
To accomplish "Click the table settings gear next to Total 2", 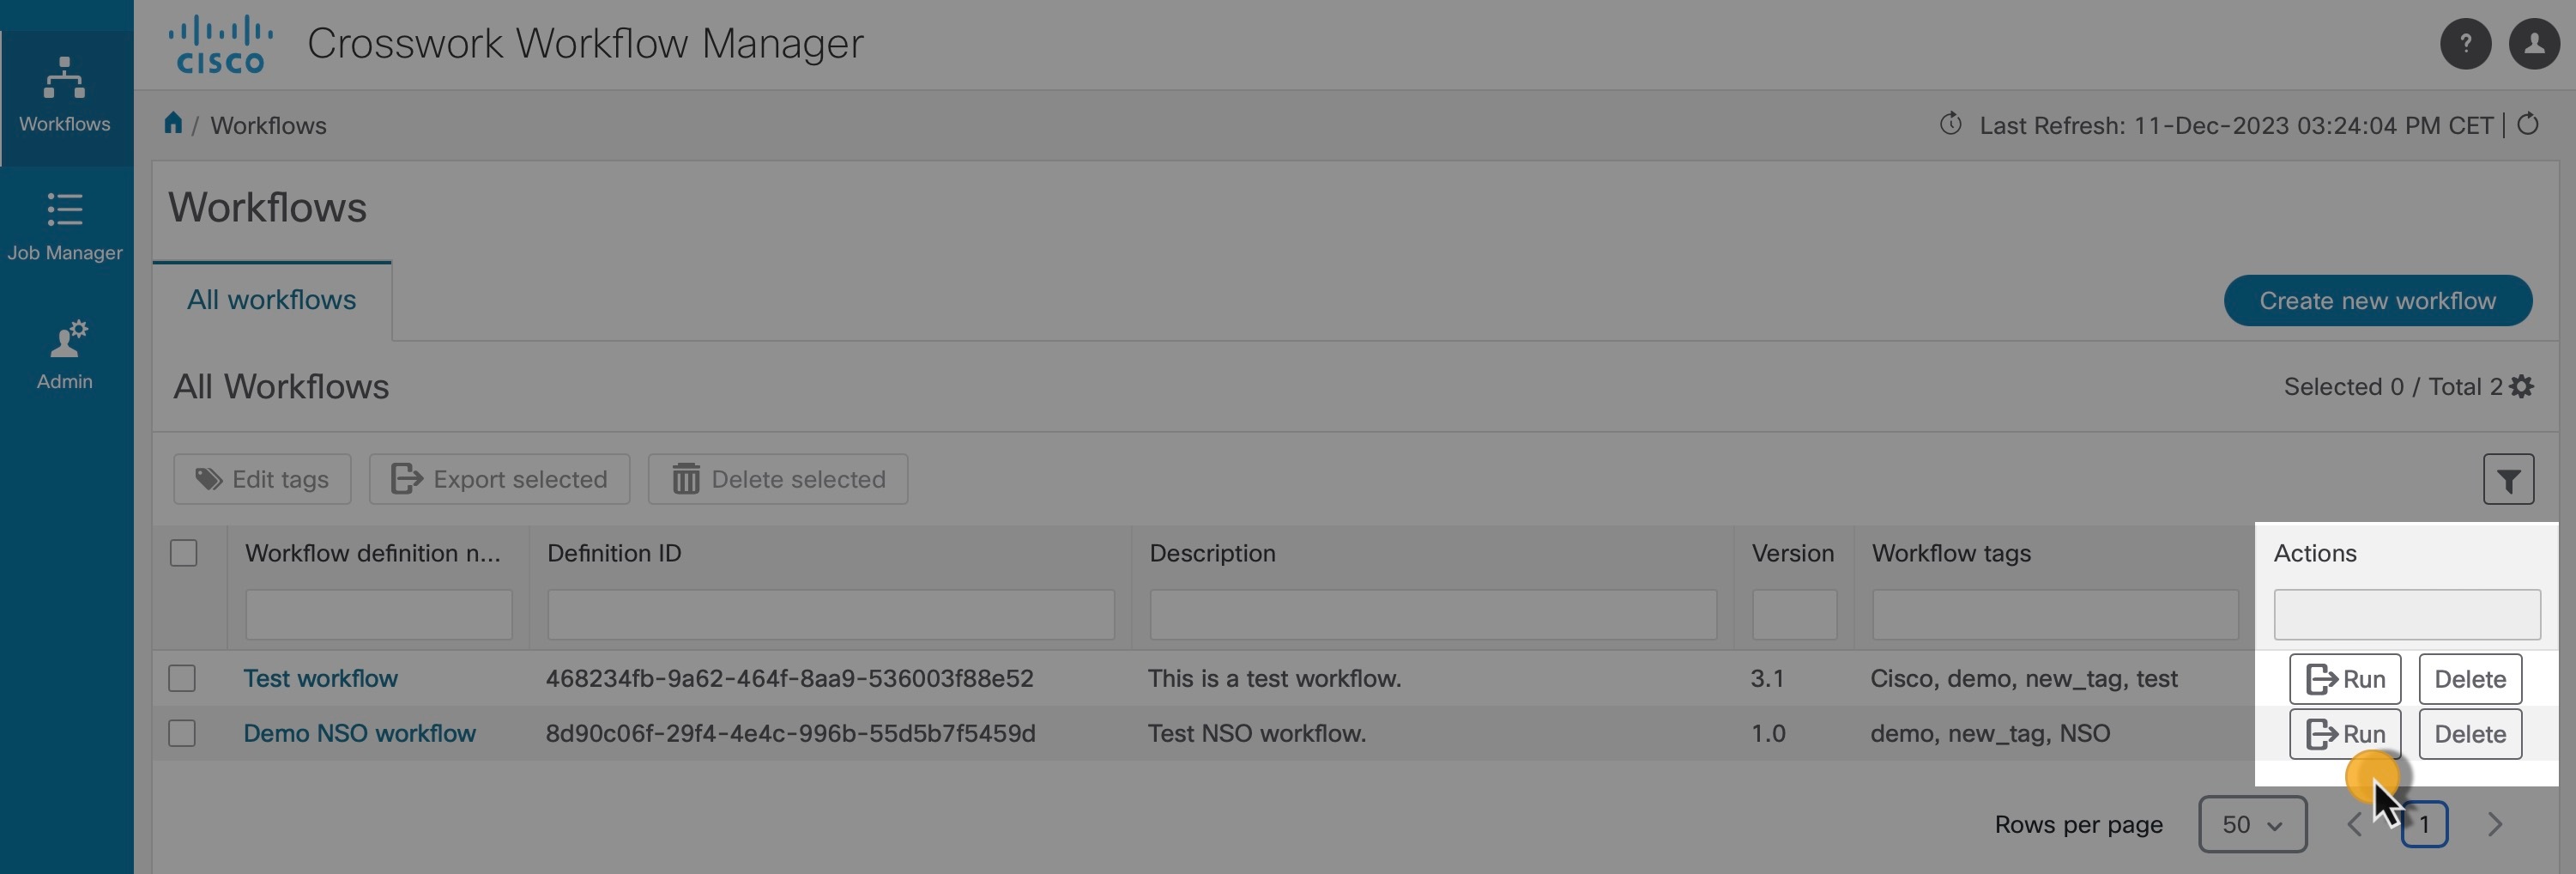I will [x=2523, y=387].
